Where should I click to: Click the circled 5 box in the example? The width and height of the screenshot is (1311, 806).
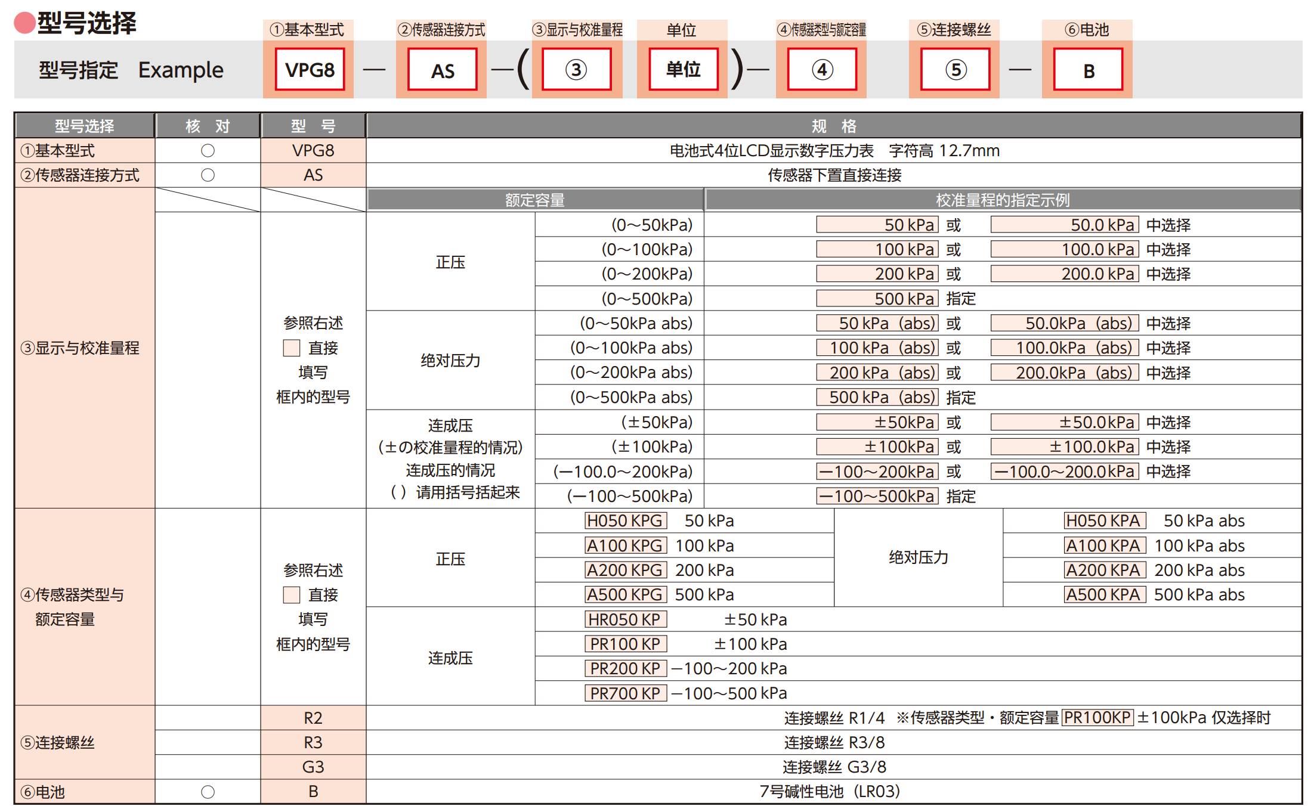click(x=956, y=70)
